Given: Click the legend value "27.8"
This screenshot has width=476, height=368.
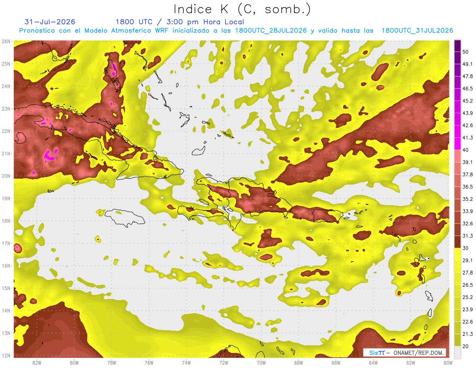Looking at the screenshot, I should (x=467, y=272).
